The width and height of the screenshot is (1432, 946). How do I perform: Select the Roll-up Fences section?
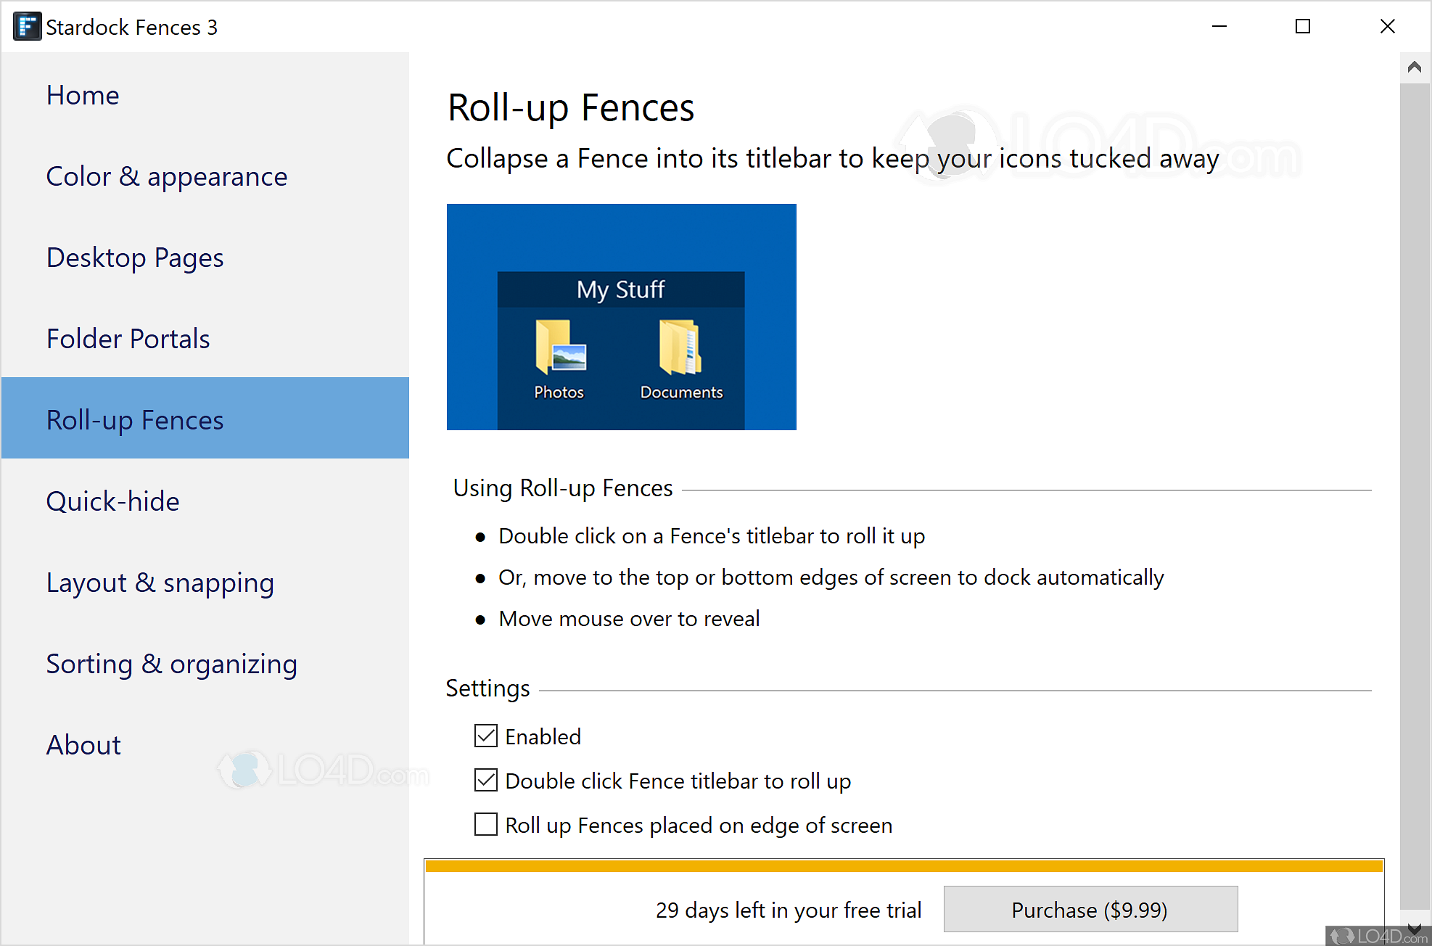[135, 419]
